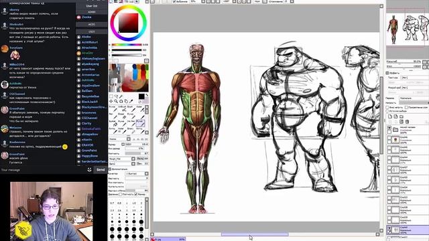The height and width of the screenshot is (241, 429).
Task: Select the lasso selection tool
Action: (116, 96)
